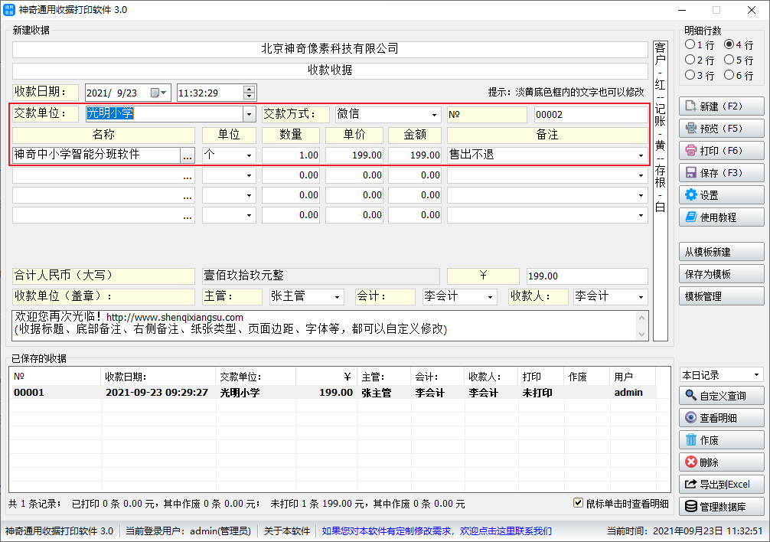Click the company name field 北京神奇像素科技有限公司
Image resolution: width=770 pixels, height=542 pixels.
tap(330, 49)
